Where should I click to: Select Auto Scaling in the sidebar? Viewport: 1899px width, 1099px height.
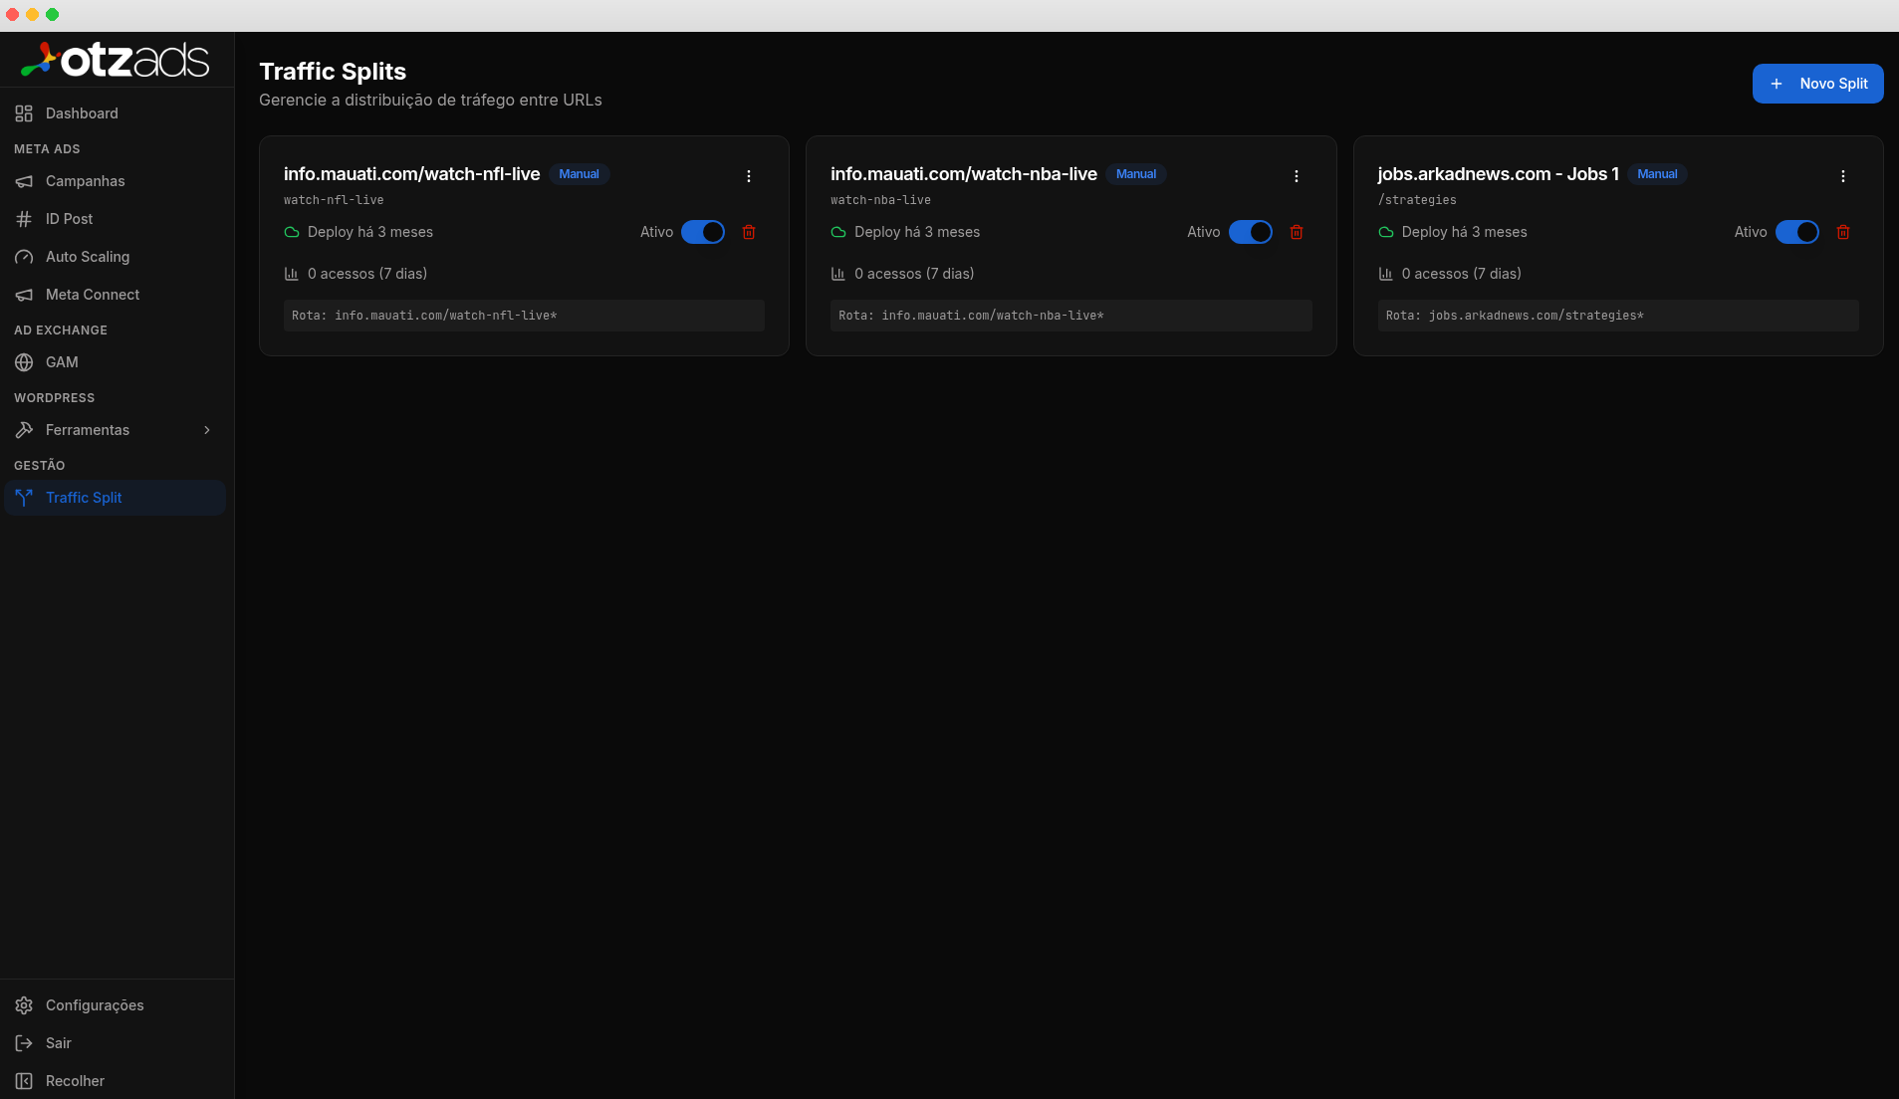click(x=116, y=257)
